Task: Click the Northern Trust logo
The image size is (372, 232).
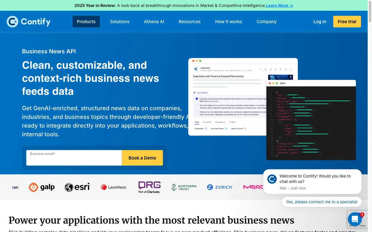Action: (x=184, y=187)
